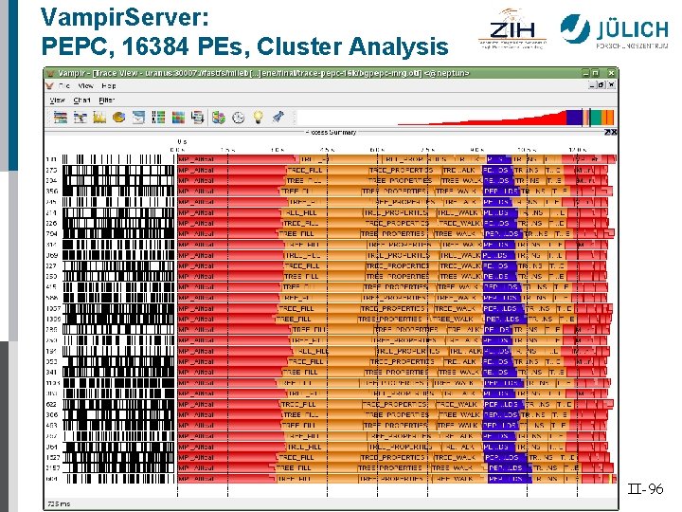Close the Process Summary panel
This screenshot has height=512, width=682.
[x=613, y=133]
